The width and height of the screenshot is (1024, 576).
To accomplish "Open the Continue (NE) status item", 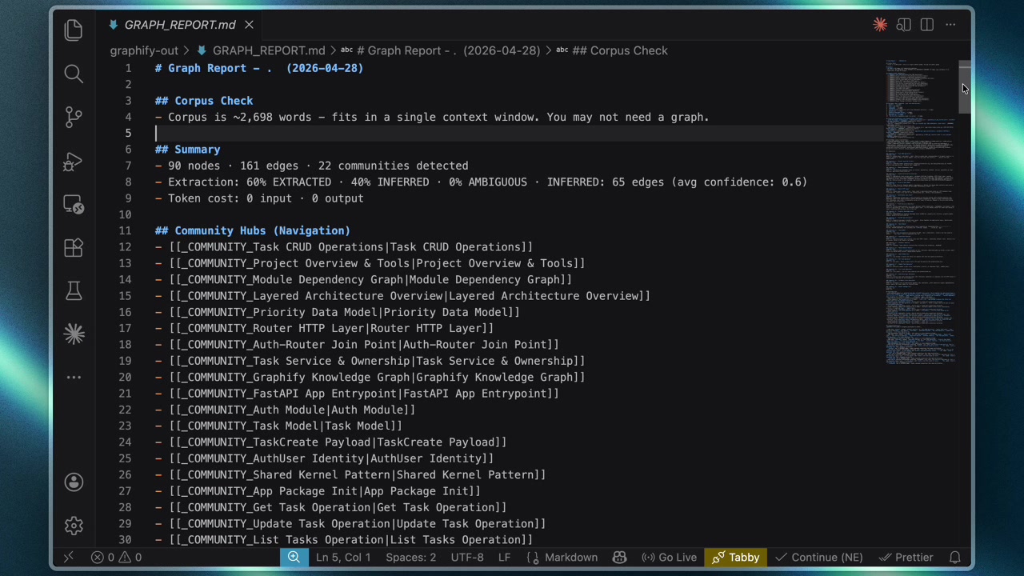I will point(818,557).
